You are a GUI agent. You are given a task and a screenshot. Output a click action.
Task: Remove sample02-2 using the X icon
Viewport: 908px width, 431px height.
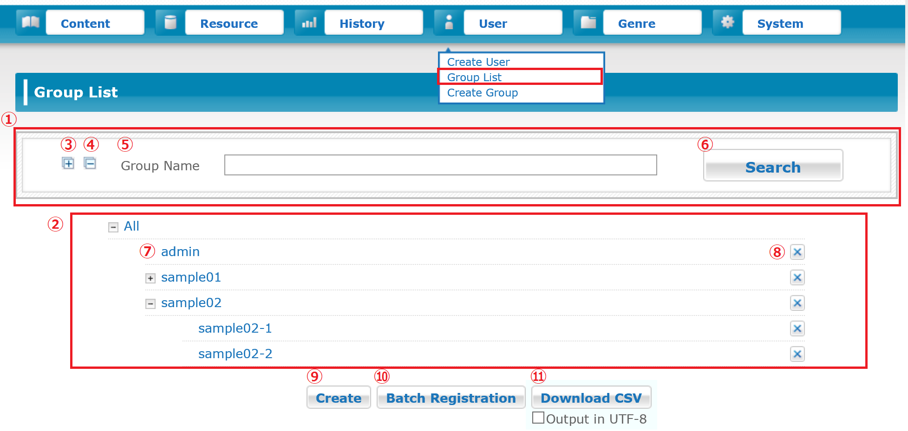tap(797, 354)
